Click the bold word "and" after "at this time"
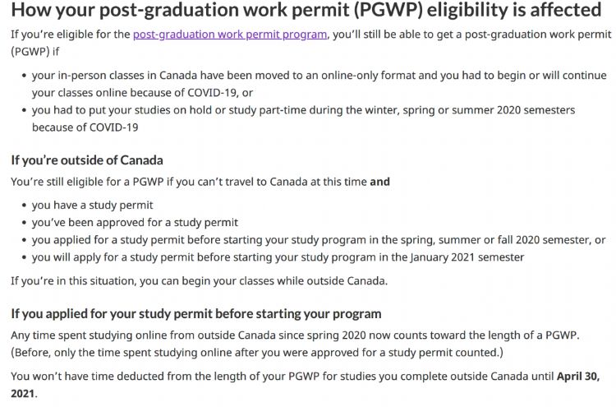The image size is (616, 407). pos(379,182)
